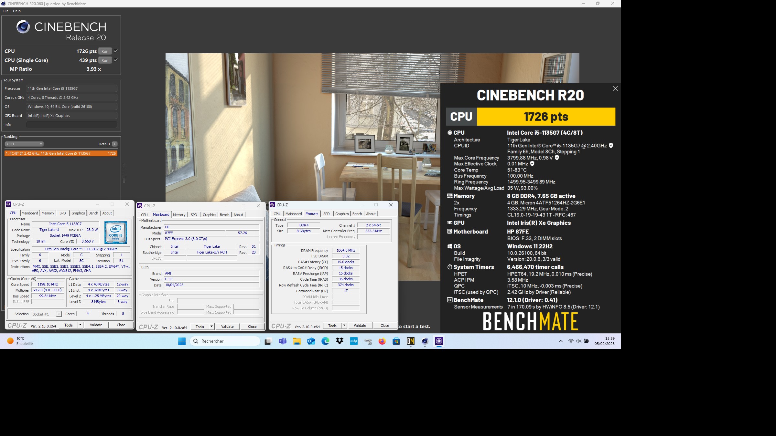Open the File menu
Screen dimensions: 776x436
point(5,11)
